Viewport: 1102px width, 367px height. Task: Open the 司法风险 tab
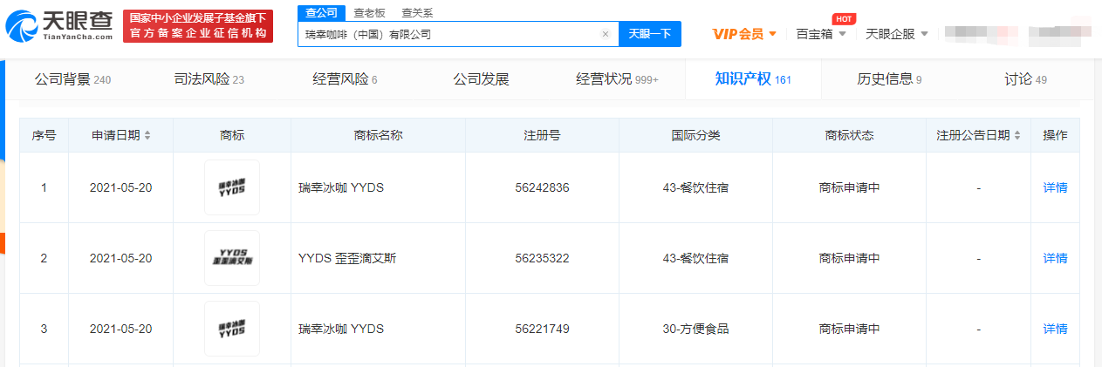(x=209, y=79)
